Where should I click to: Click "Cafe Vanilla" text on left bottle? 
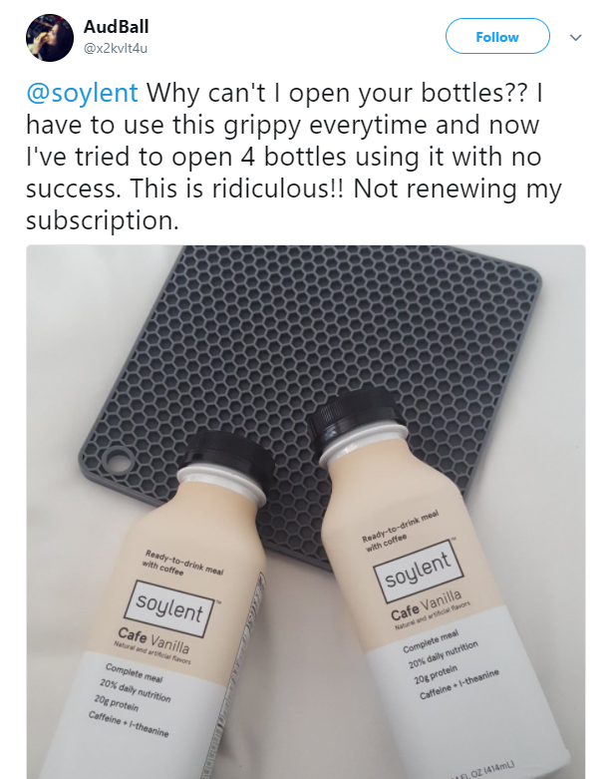coord(153,640)
